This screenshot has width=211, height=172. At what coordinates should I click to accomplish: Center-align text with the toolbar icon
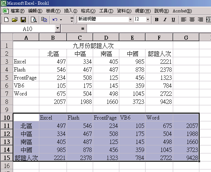(192, 20)
